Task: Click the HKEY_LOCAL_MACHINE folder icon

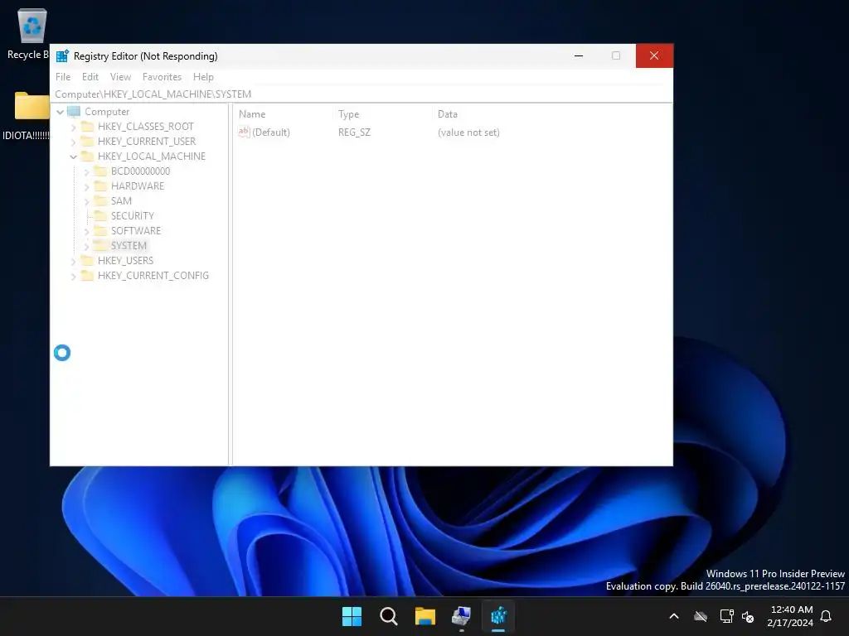Action: click(87, 156)
